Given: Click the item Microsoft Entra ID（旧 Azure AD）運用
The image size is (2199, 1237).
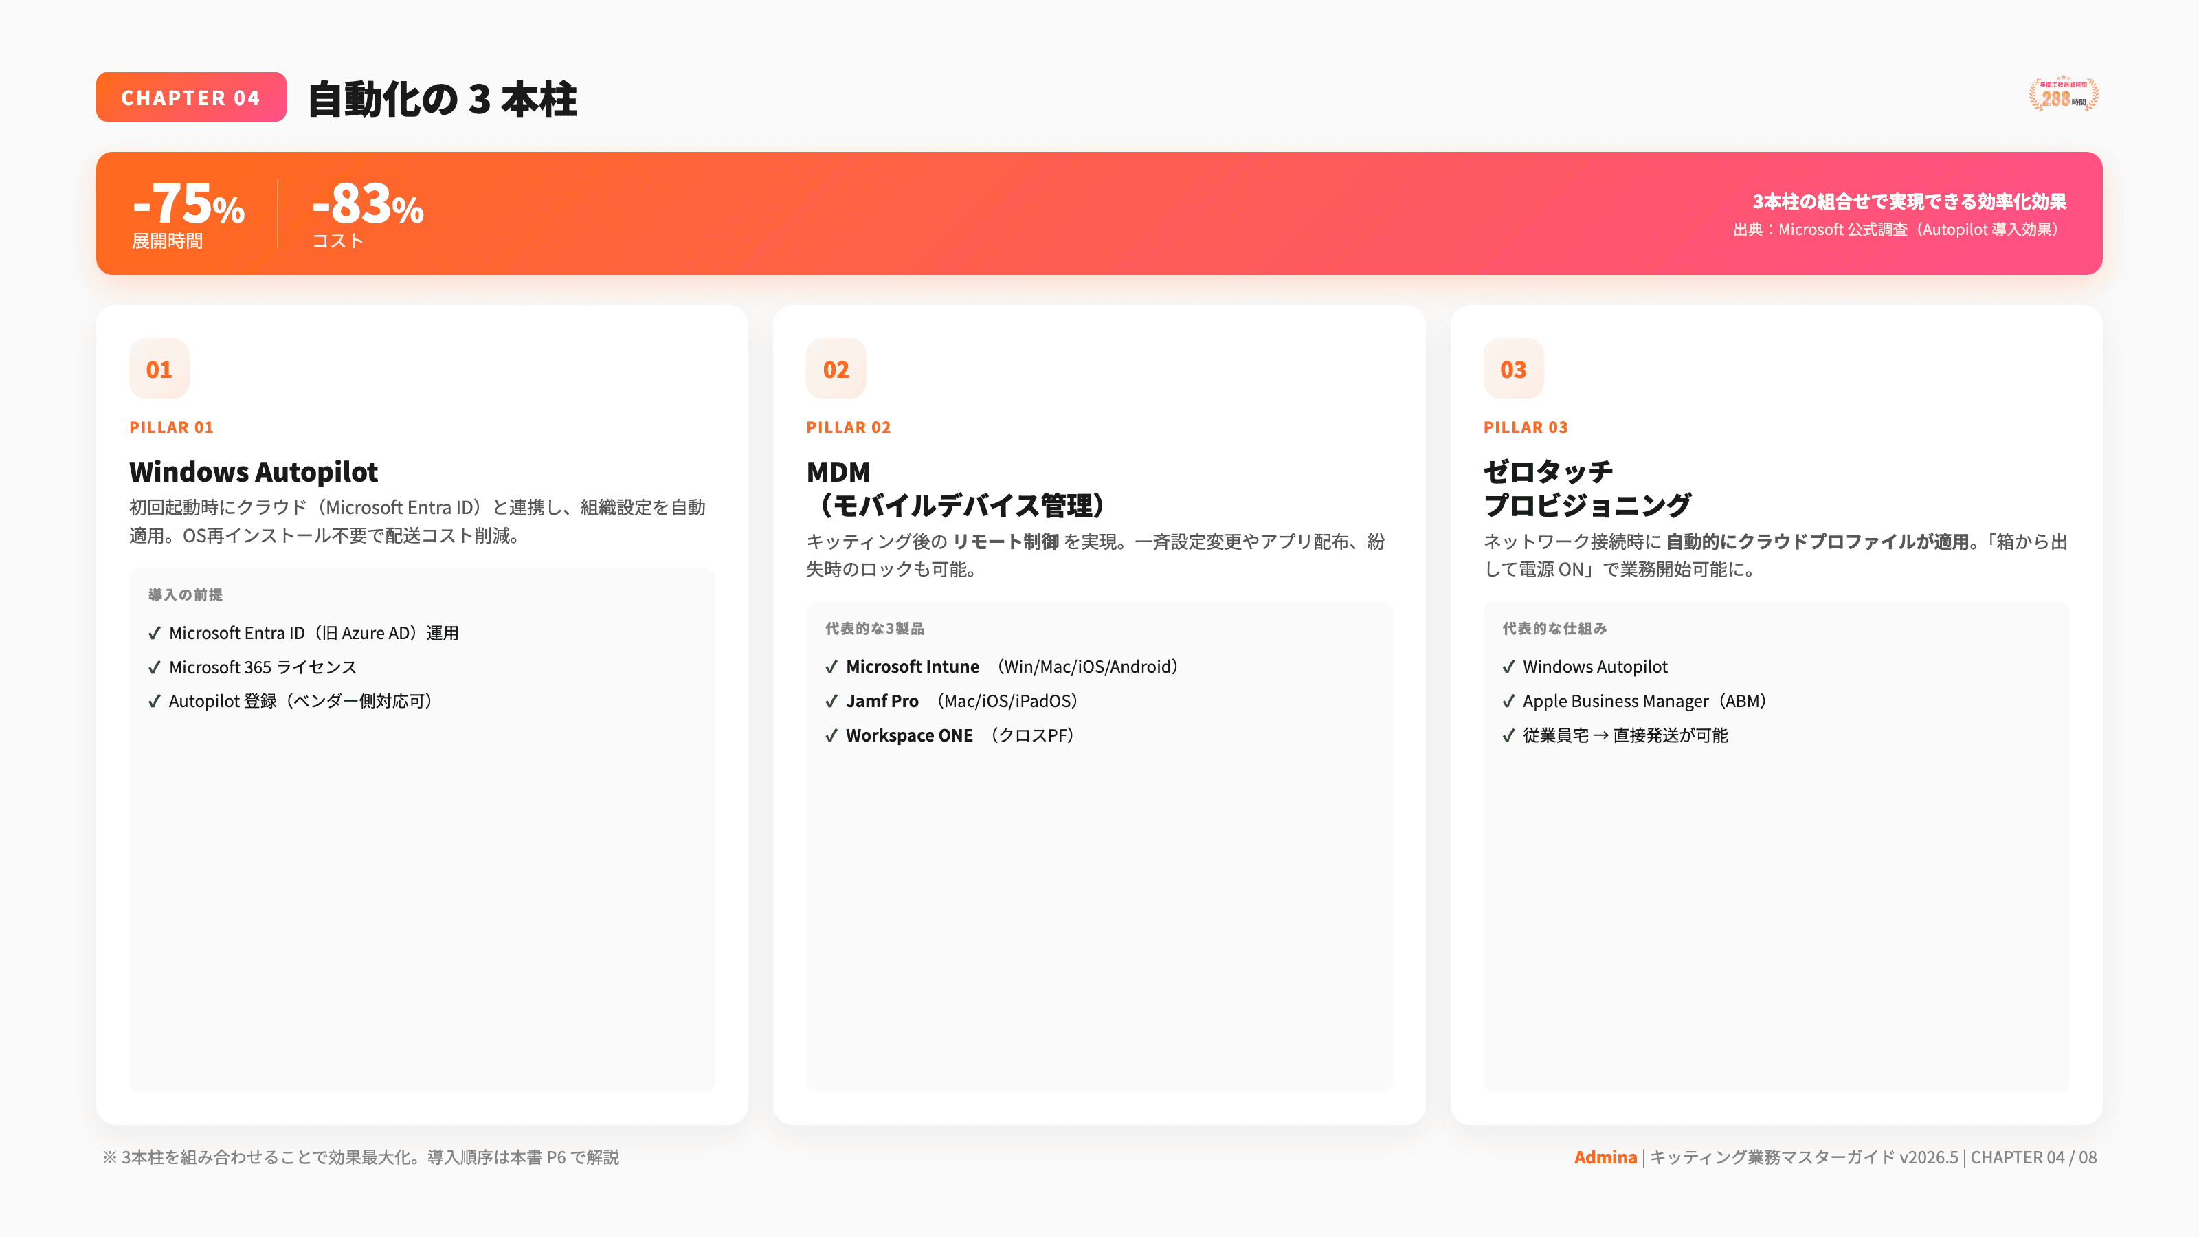Looking at the screenshot, I should coord(314,632).
